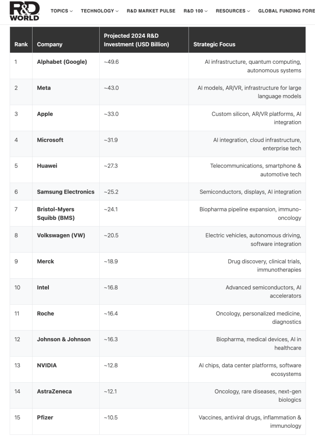Select Pfizer's ~10.5 investment value
Viewport: 315px width, 438px height.
(110, 417)
